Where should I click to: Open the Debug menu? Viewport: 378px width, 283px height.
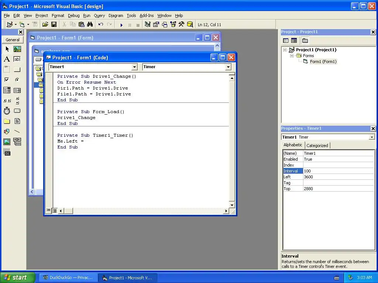73,15
